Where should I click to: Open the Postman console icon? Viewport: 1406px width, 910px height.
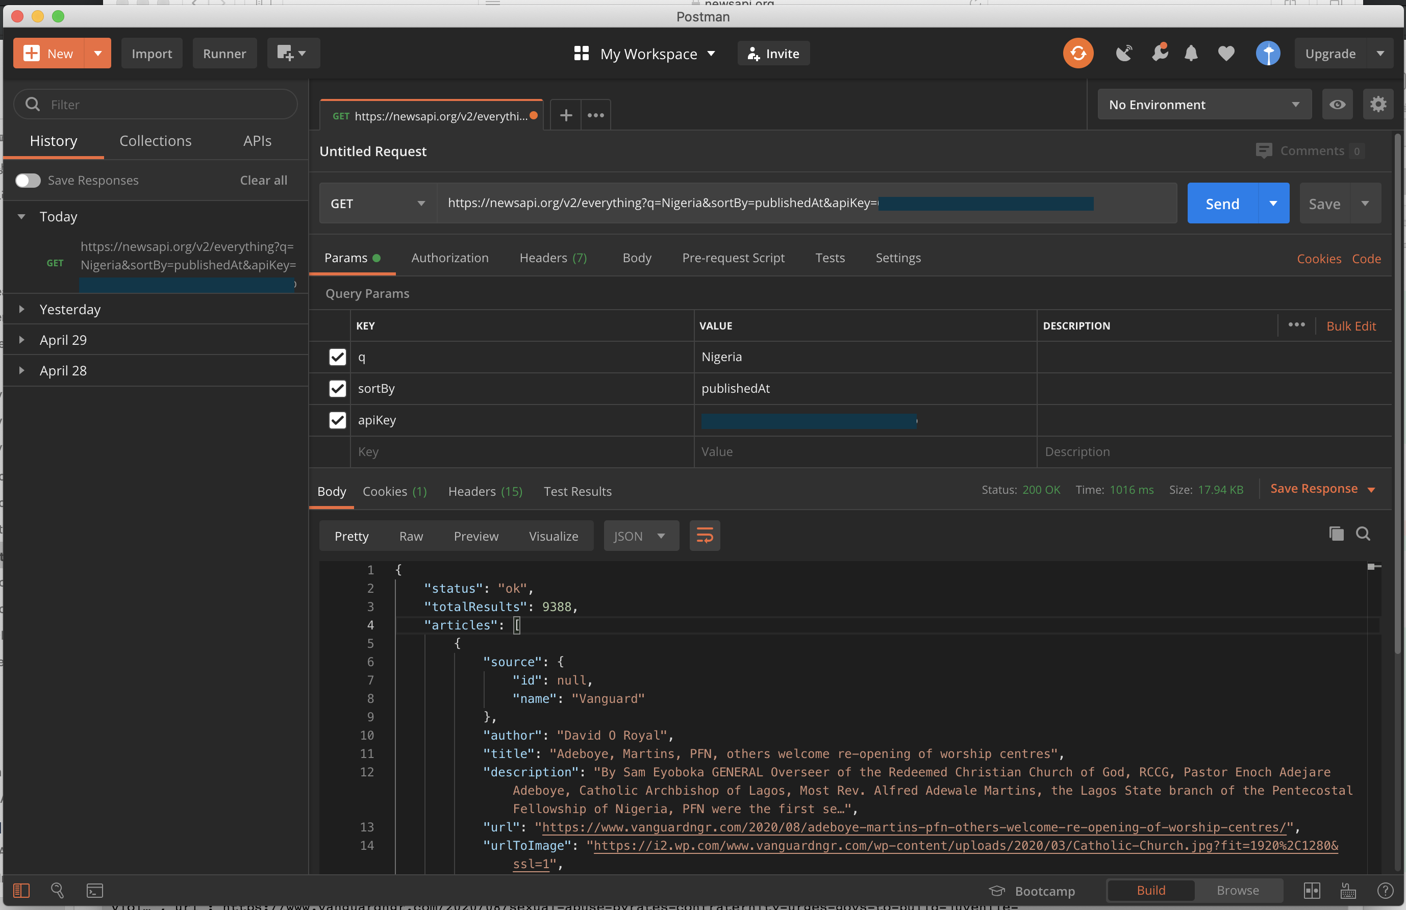pos(94,890)
